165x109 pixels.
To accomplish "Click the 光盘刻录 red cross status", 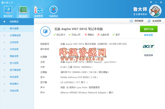I will click(x=103, y=35).
